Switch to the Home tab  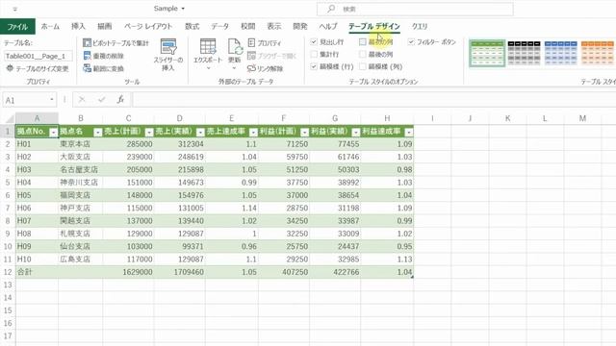coord(50,26)
